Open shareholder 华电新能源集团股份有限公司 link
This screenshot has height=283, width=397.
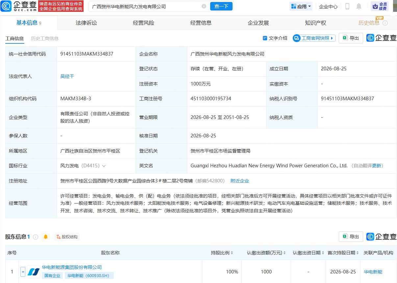coord(72,267)
